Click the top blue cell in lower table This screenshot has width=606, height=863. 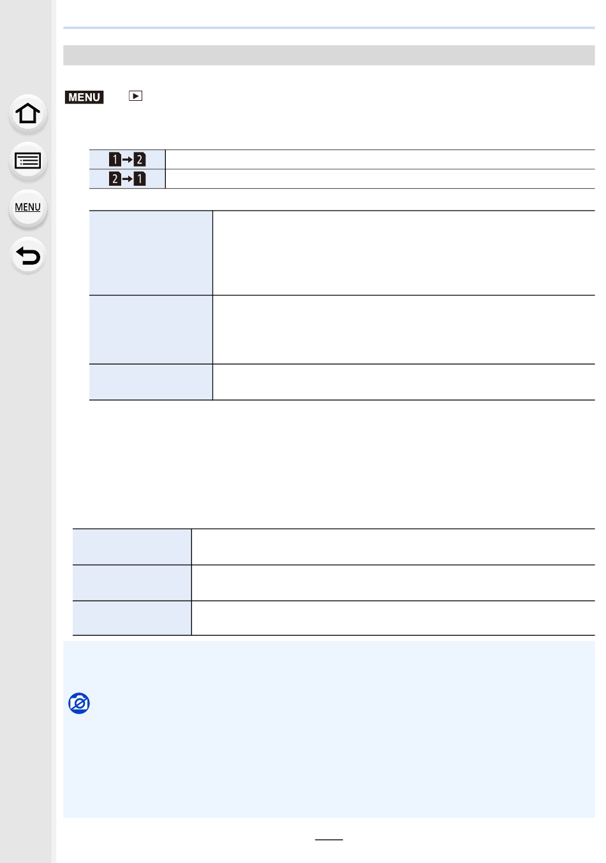click(x=132, y=546)
